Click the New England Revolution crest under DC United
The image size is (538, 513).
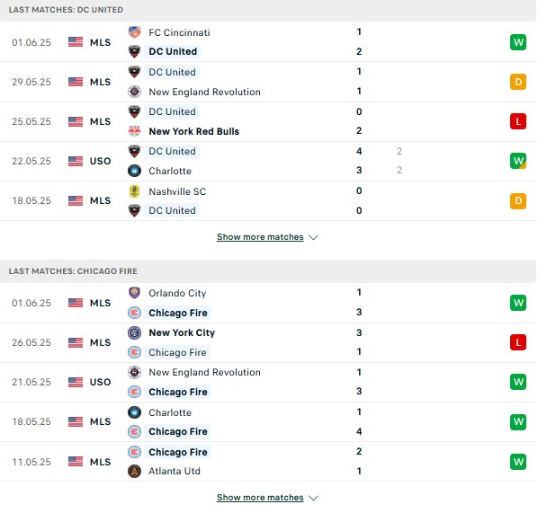point(135,92)
